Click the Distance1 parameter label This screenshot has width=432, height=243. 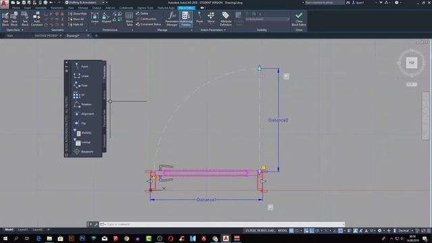[x=207, y=200]
